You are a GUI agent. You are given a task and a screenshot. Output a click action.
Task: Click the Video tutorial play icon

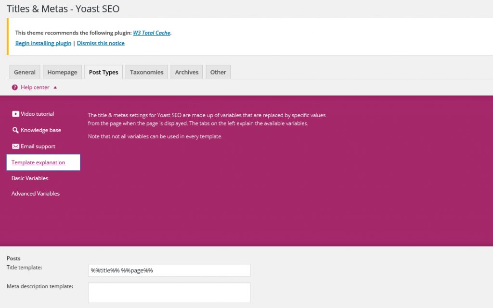pos(15,114)
